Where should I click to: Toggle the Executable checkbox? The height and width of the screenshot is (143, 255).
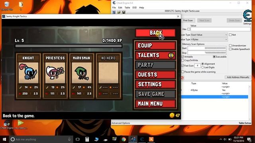tap(214, 57)
